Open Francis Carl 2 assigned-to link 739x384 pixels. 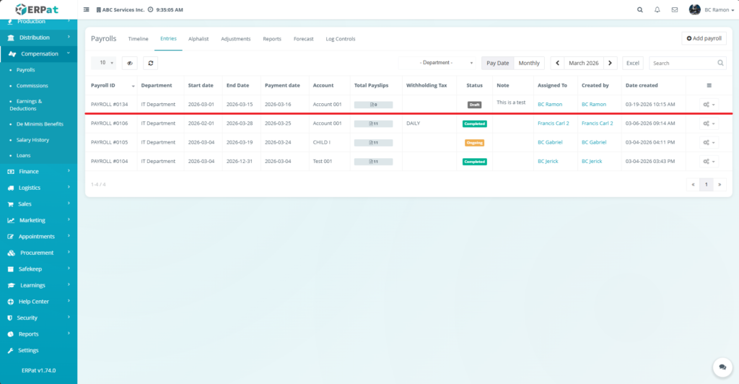553,123
